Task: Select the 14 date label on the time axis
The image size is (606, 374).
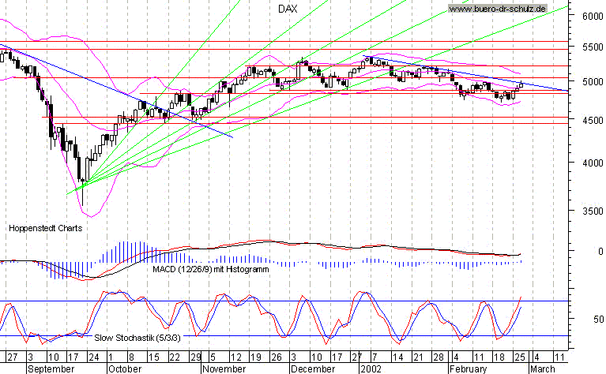Action: 397,357
